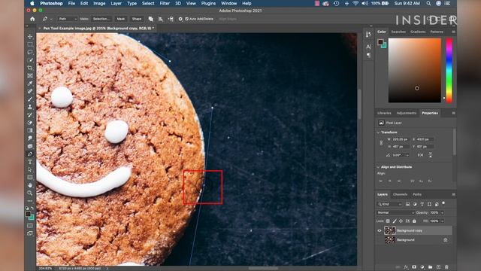Open the Filter menu
The image size is (481, 271).
pyautogui.click(x=165, y=3)
